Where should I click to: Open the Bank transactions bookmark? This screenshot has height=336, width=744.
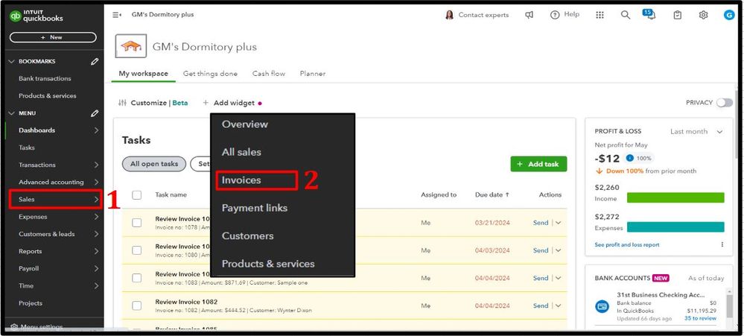pos(45,79)
